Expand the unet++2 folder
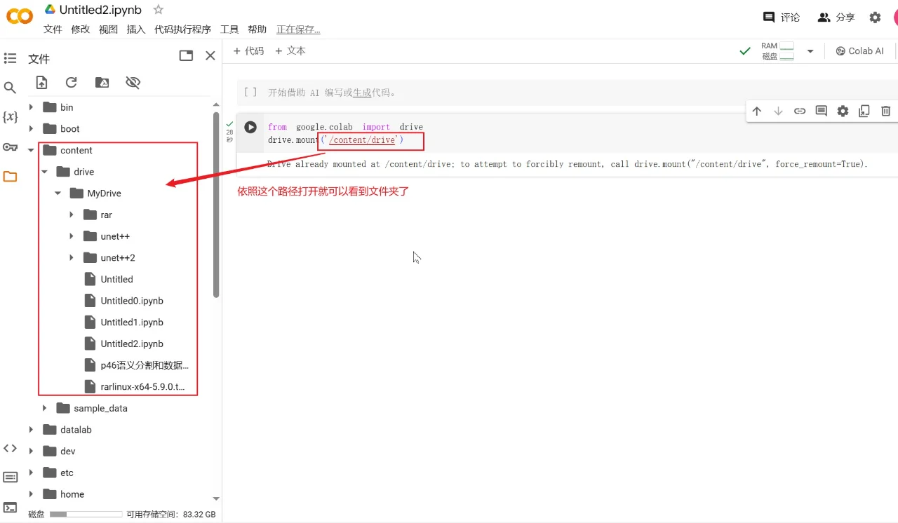898x523 pixels. [72, 258]
